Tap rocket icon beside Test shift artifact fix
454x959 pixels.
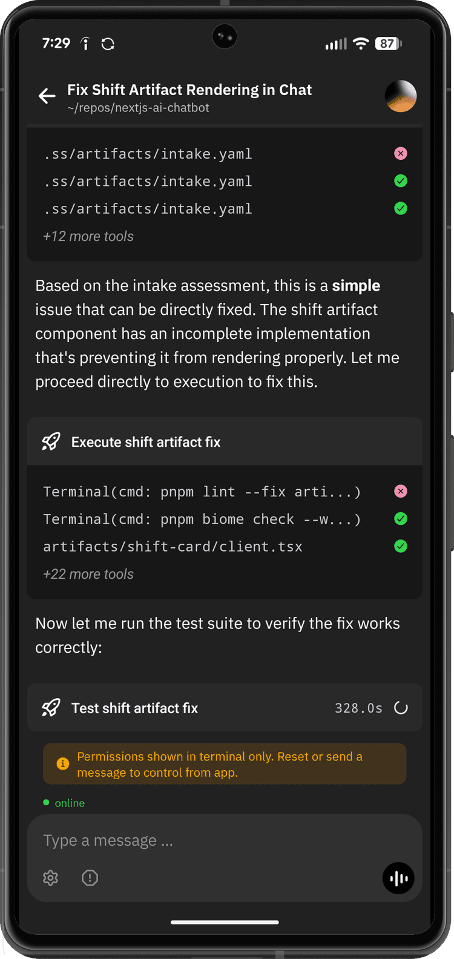(x=51, y=708)
